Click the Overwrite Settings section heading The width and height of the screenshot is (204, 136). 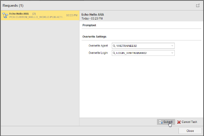[x=94, y=37]
